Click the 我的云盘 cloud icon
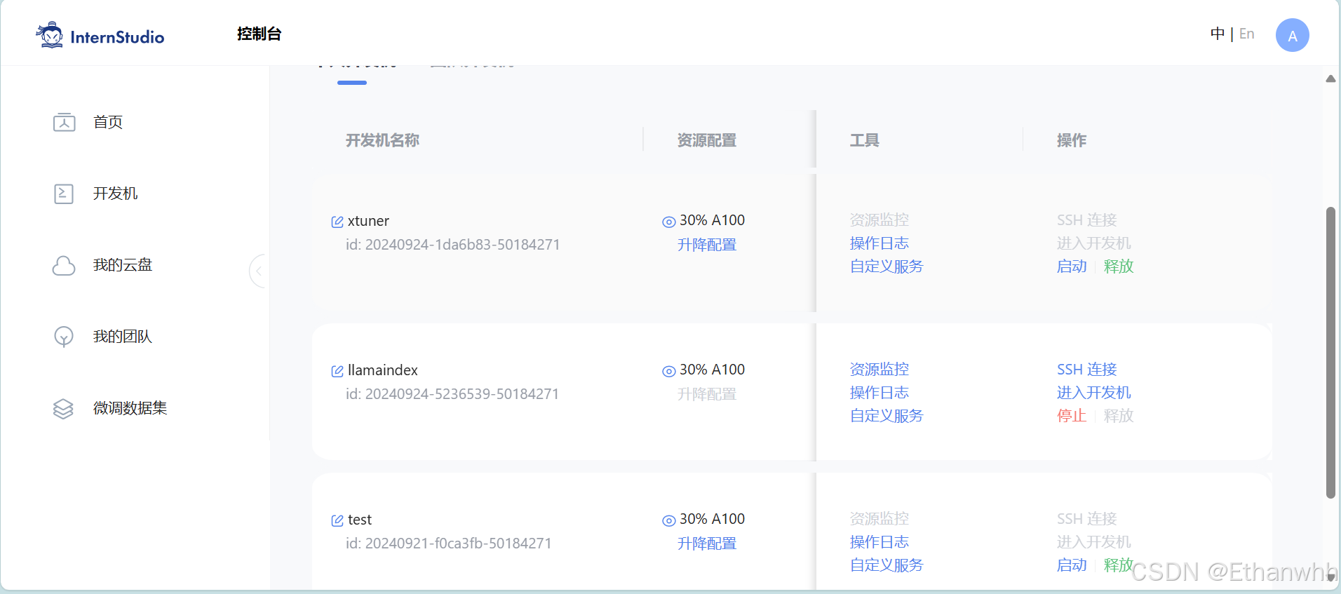 click(x=64, y=266)
